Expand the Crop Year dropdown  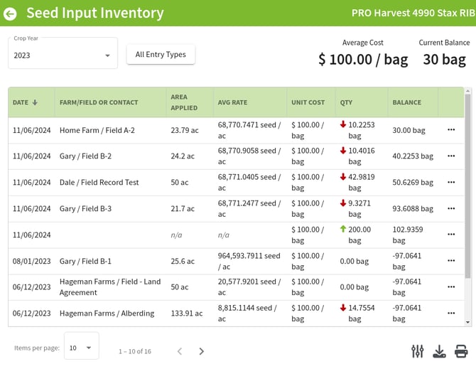coord(63,55)
